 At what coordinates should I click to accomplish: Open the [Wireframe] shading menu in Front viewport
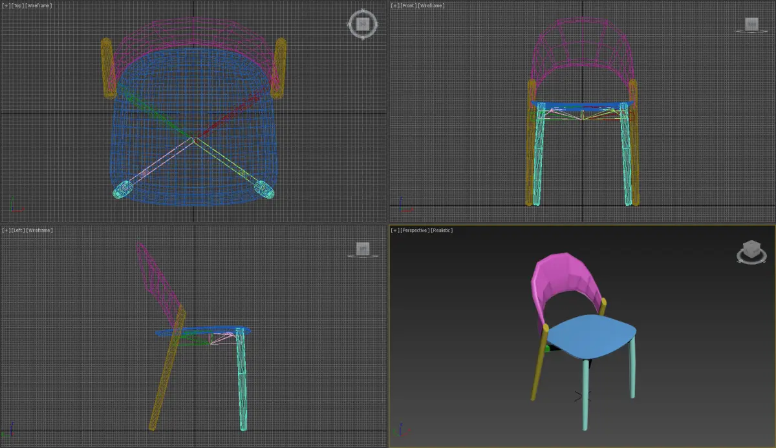click(x=431, y=5)
